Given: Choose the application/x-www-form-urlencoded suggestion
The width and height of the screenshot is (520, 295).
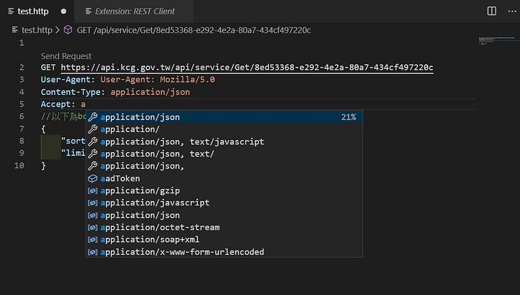Looking at the screenshot, I should coord(182,252).
